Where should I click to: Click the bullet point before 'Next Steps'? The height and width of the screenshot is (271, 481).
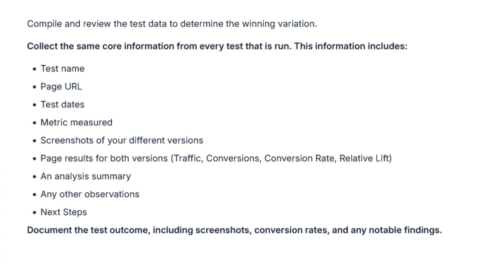pyautogui.click(x=35, y=212)
